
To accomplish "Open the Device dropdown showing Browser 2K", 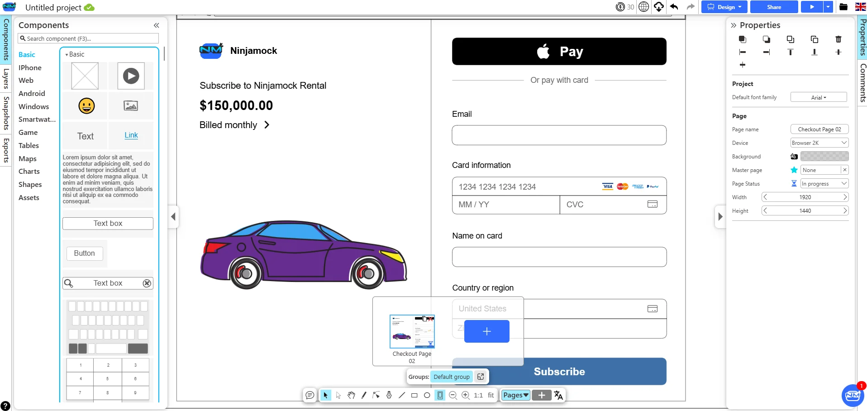I will point(819,143).
